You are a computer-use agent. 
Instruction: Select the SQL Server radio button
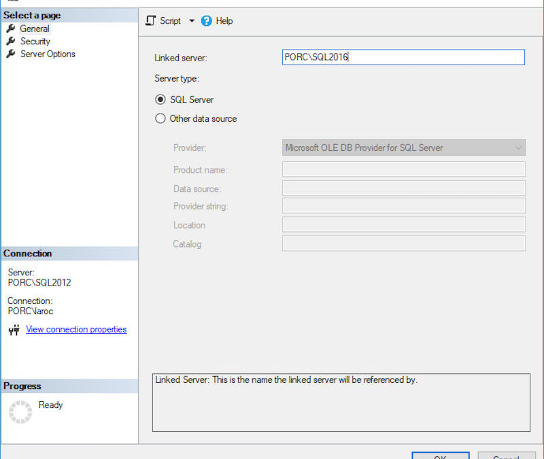160,99
